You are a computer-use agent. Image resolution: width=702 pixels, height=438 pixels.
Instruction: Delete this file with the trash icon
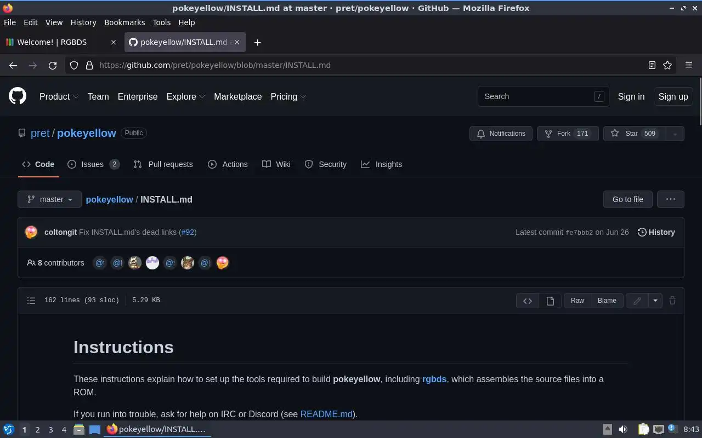pos(672,301)
